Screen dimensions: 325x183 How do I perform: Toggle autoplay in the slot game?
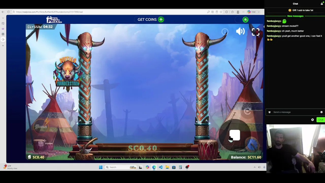(x=247, y=111)
